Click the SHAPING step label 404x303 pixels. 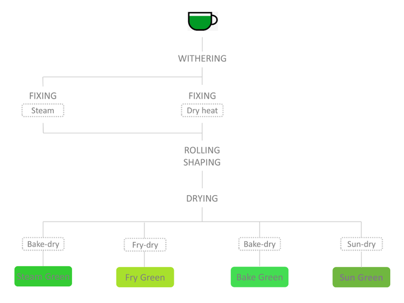202,162
